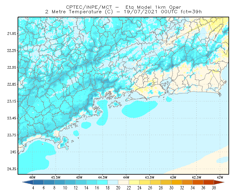This screenshot has width=247, height=191.
Task: Click the 26-28 gold legend swatch
Action: click(x=156, y=182)
